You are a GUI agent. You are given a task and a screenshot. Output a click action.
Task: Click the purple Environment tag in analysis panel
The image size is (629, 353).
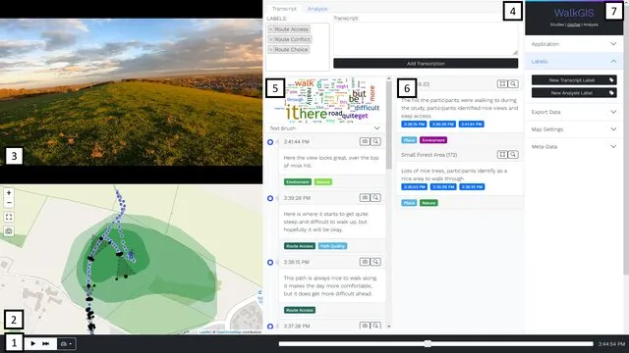pyautogui.click(x=433, y=140)
